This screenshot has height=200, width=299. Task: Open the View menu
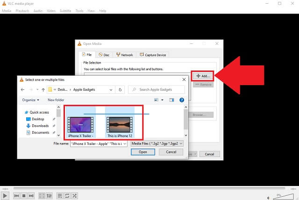pos(91,11)
